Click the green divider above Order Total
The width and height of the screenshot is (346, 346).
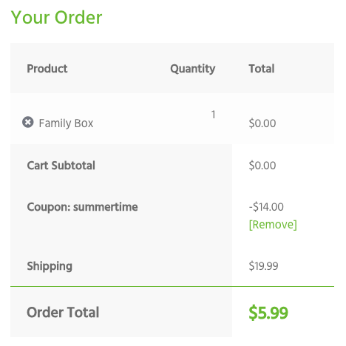pyautogui.click(x=172, y=286)
